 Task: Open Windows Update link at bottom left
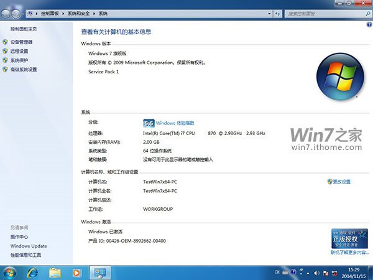click(x=29, y=246)
